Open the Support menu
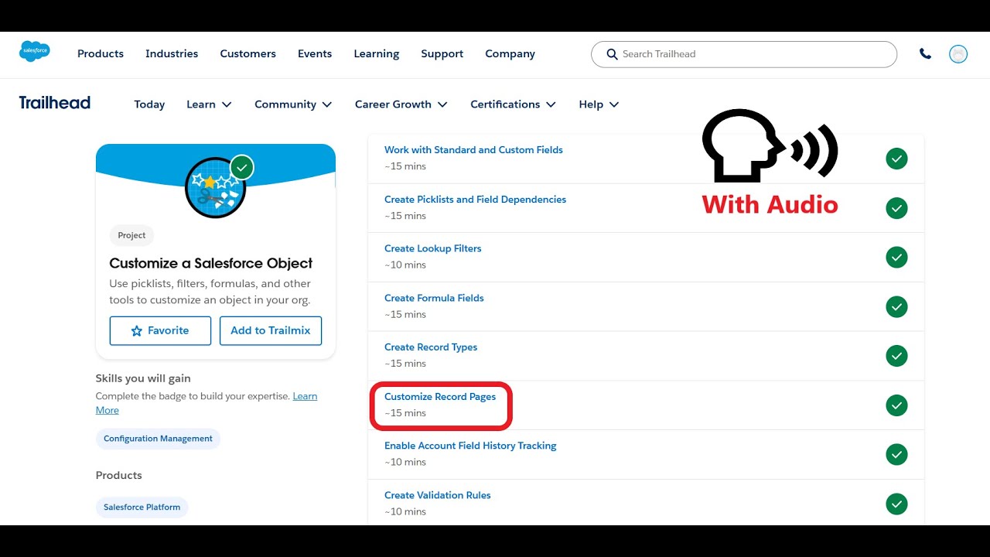Screen dimensions: 990x557 pyautogui.click(x=442, y=54)
